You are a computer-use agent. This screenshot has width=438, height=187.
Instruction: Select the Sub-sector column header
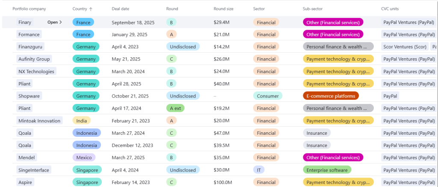[x=314, y=9]
